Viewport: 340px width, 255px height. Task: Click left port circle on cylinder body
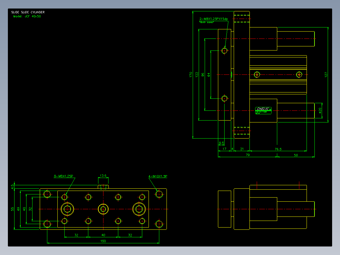pos(257,75)
